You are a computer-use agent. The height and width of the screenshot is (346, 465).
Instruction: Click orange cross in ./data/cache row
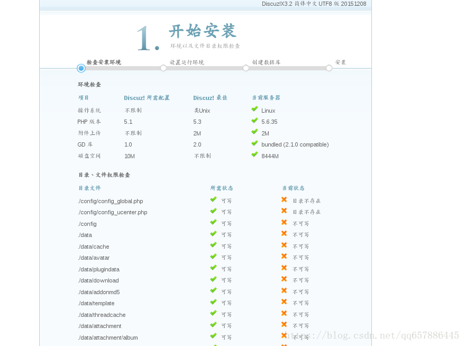[x=284, y=245]
